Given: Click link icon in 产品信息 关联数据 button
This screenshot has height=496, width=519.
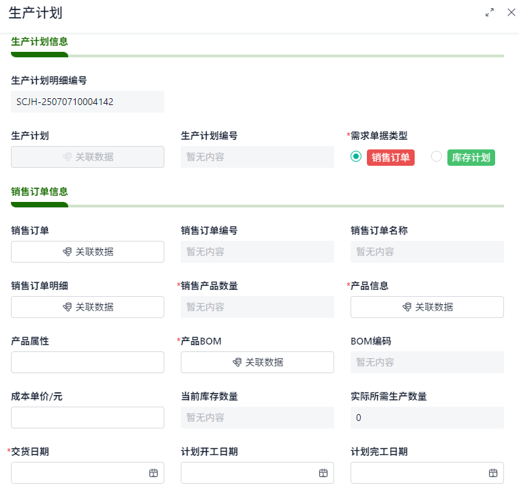Looking at the screenshot, I should tap(406, 307).
